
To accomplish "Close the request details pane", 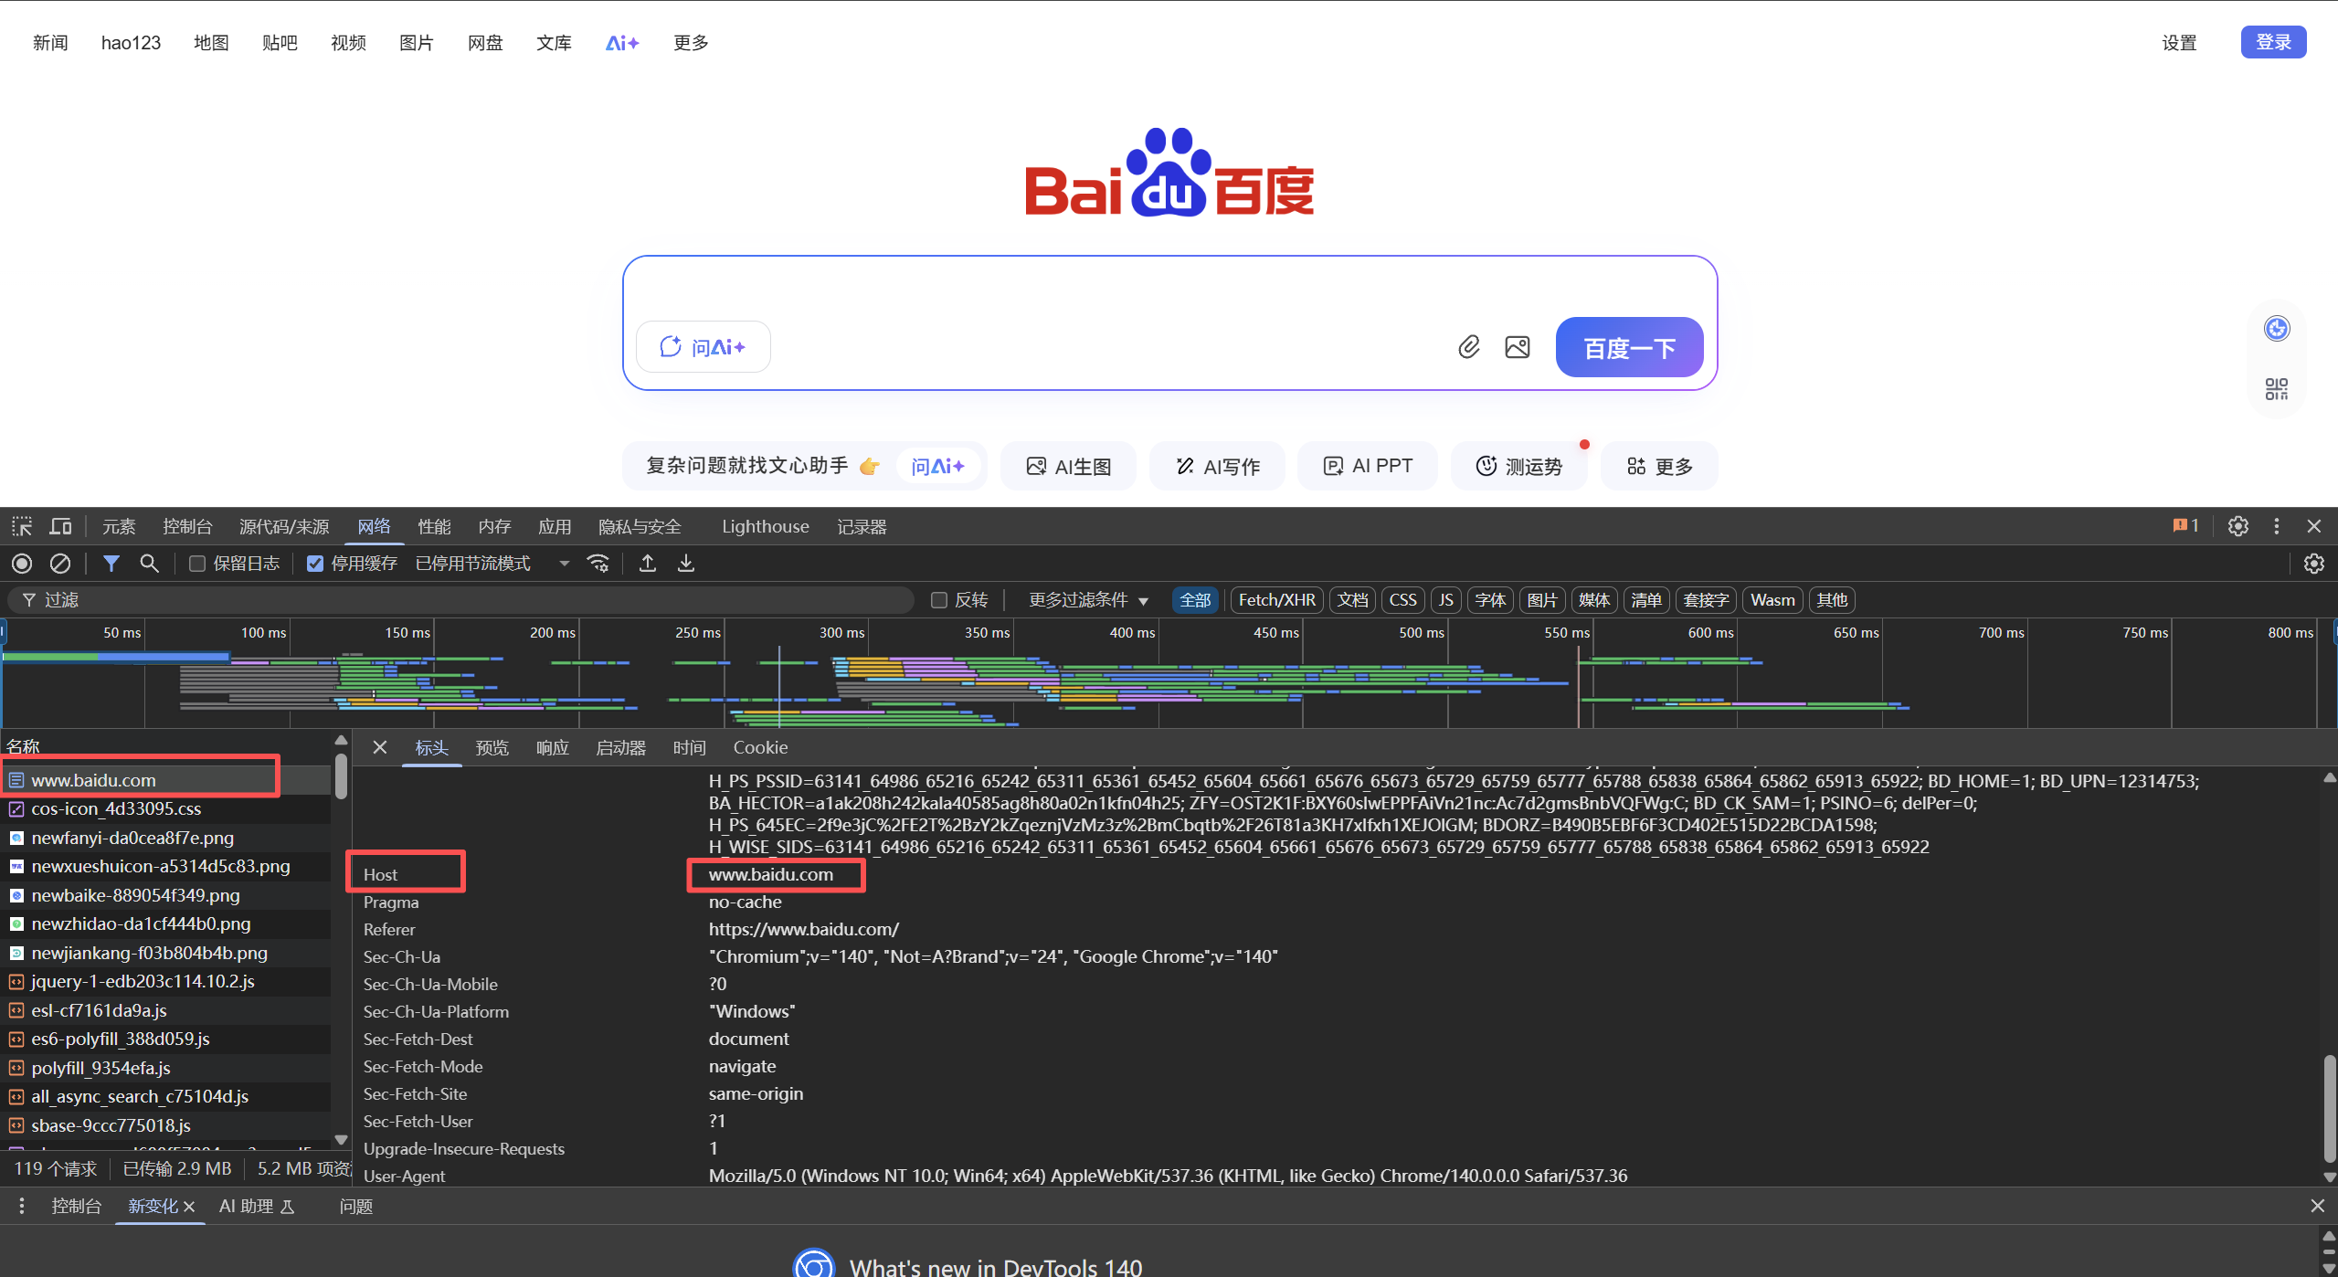I will (x=380, y=747).
